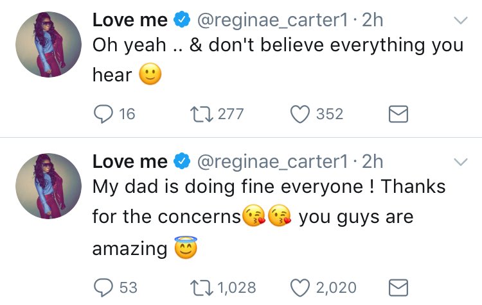
Task: Like the "My dad is doing fine" tweet
Action: (300, 287)
